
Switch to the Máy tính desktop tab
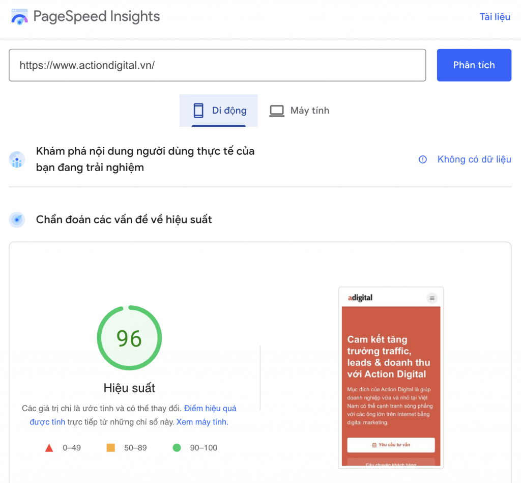pos(299,111)
